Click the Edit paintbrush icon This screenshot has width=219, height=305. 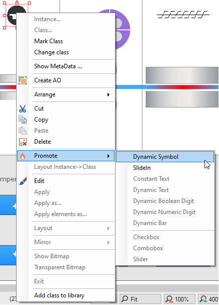(23, 181)
